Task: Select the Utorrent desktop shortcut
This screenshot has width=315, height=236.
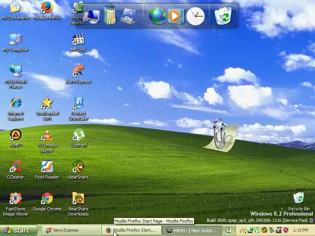Action: (x=78, y=138)
